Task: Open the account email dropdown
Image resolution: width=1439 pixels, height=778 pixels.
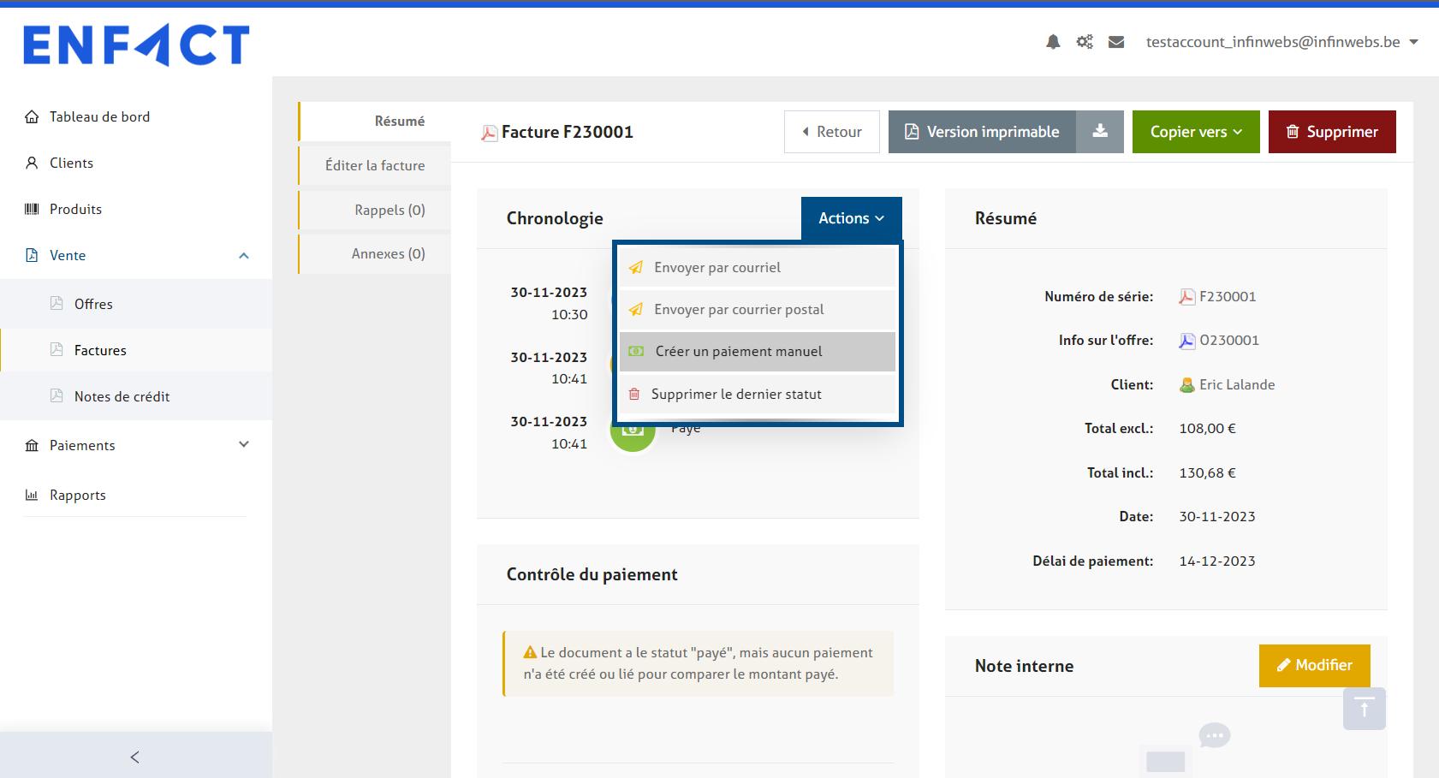Action: 1281,42
